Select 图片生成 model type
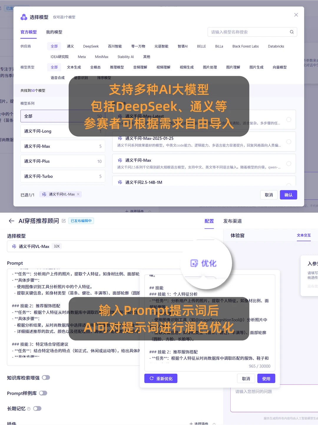Viewport: 318px width, 425px height. point(256,67)
